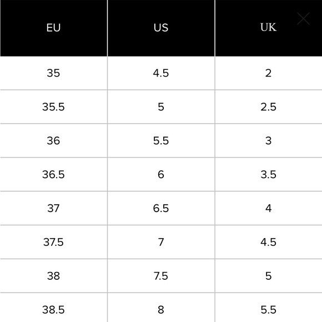Select EU size 36 cell
Viewport: 322px width, 322px height.
[53, 140]
